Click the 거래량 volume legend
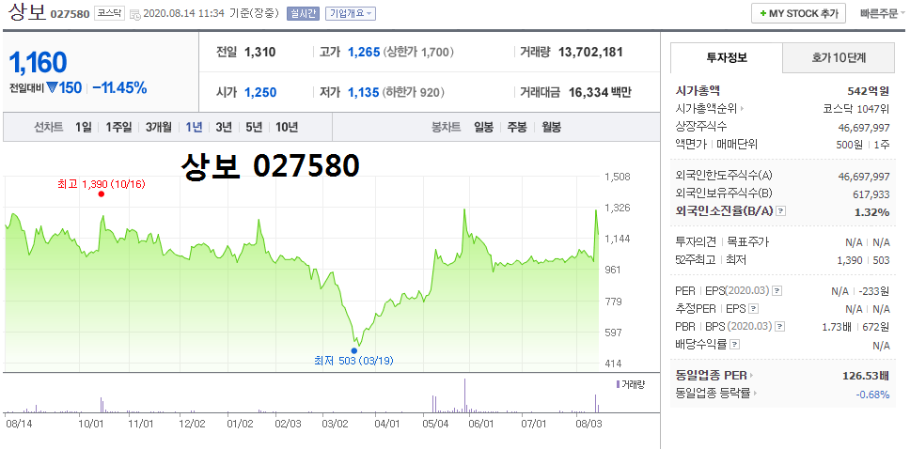 (x=630, y=384)
